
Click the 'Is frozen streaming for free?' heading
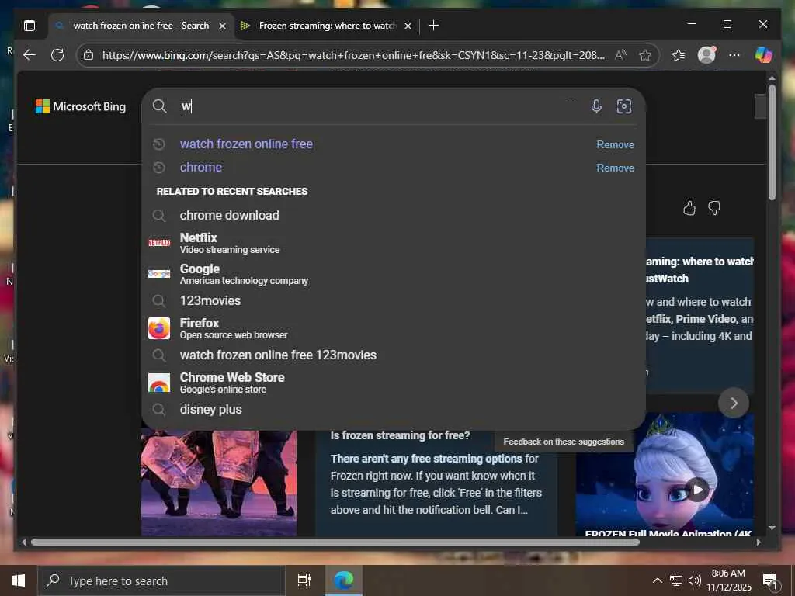coord(400,435)
